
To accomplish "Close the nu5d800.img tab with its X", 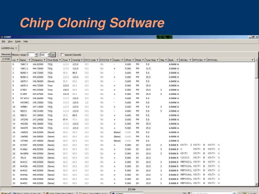I will 16,48.
